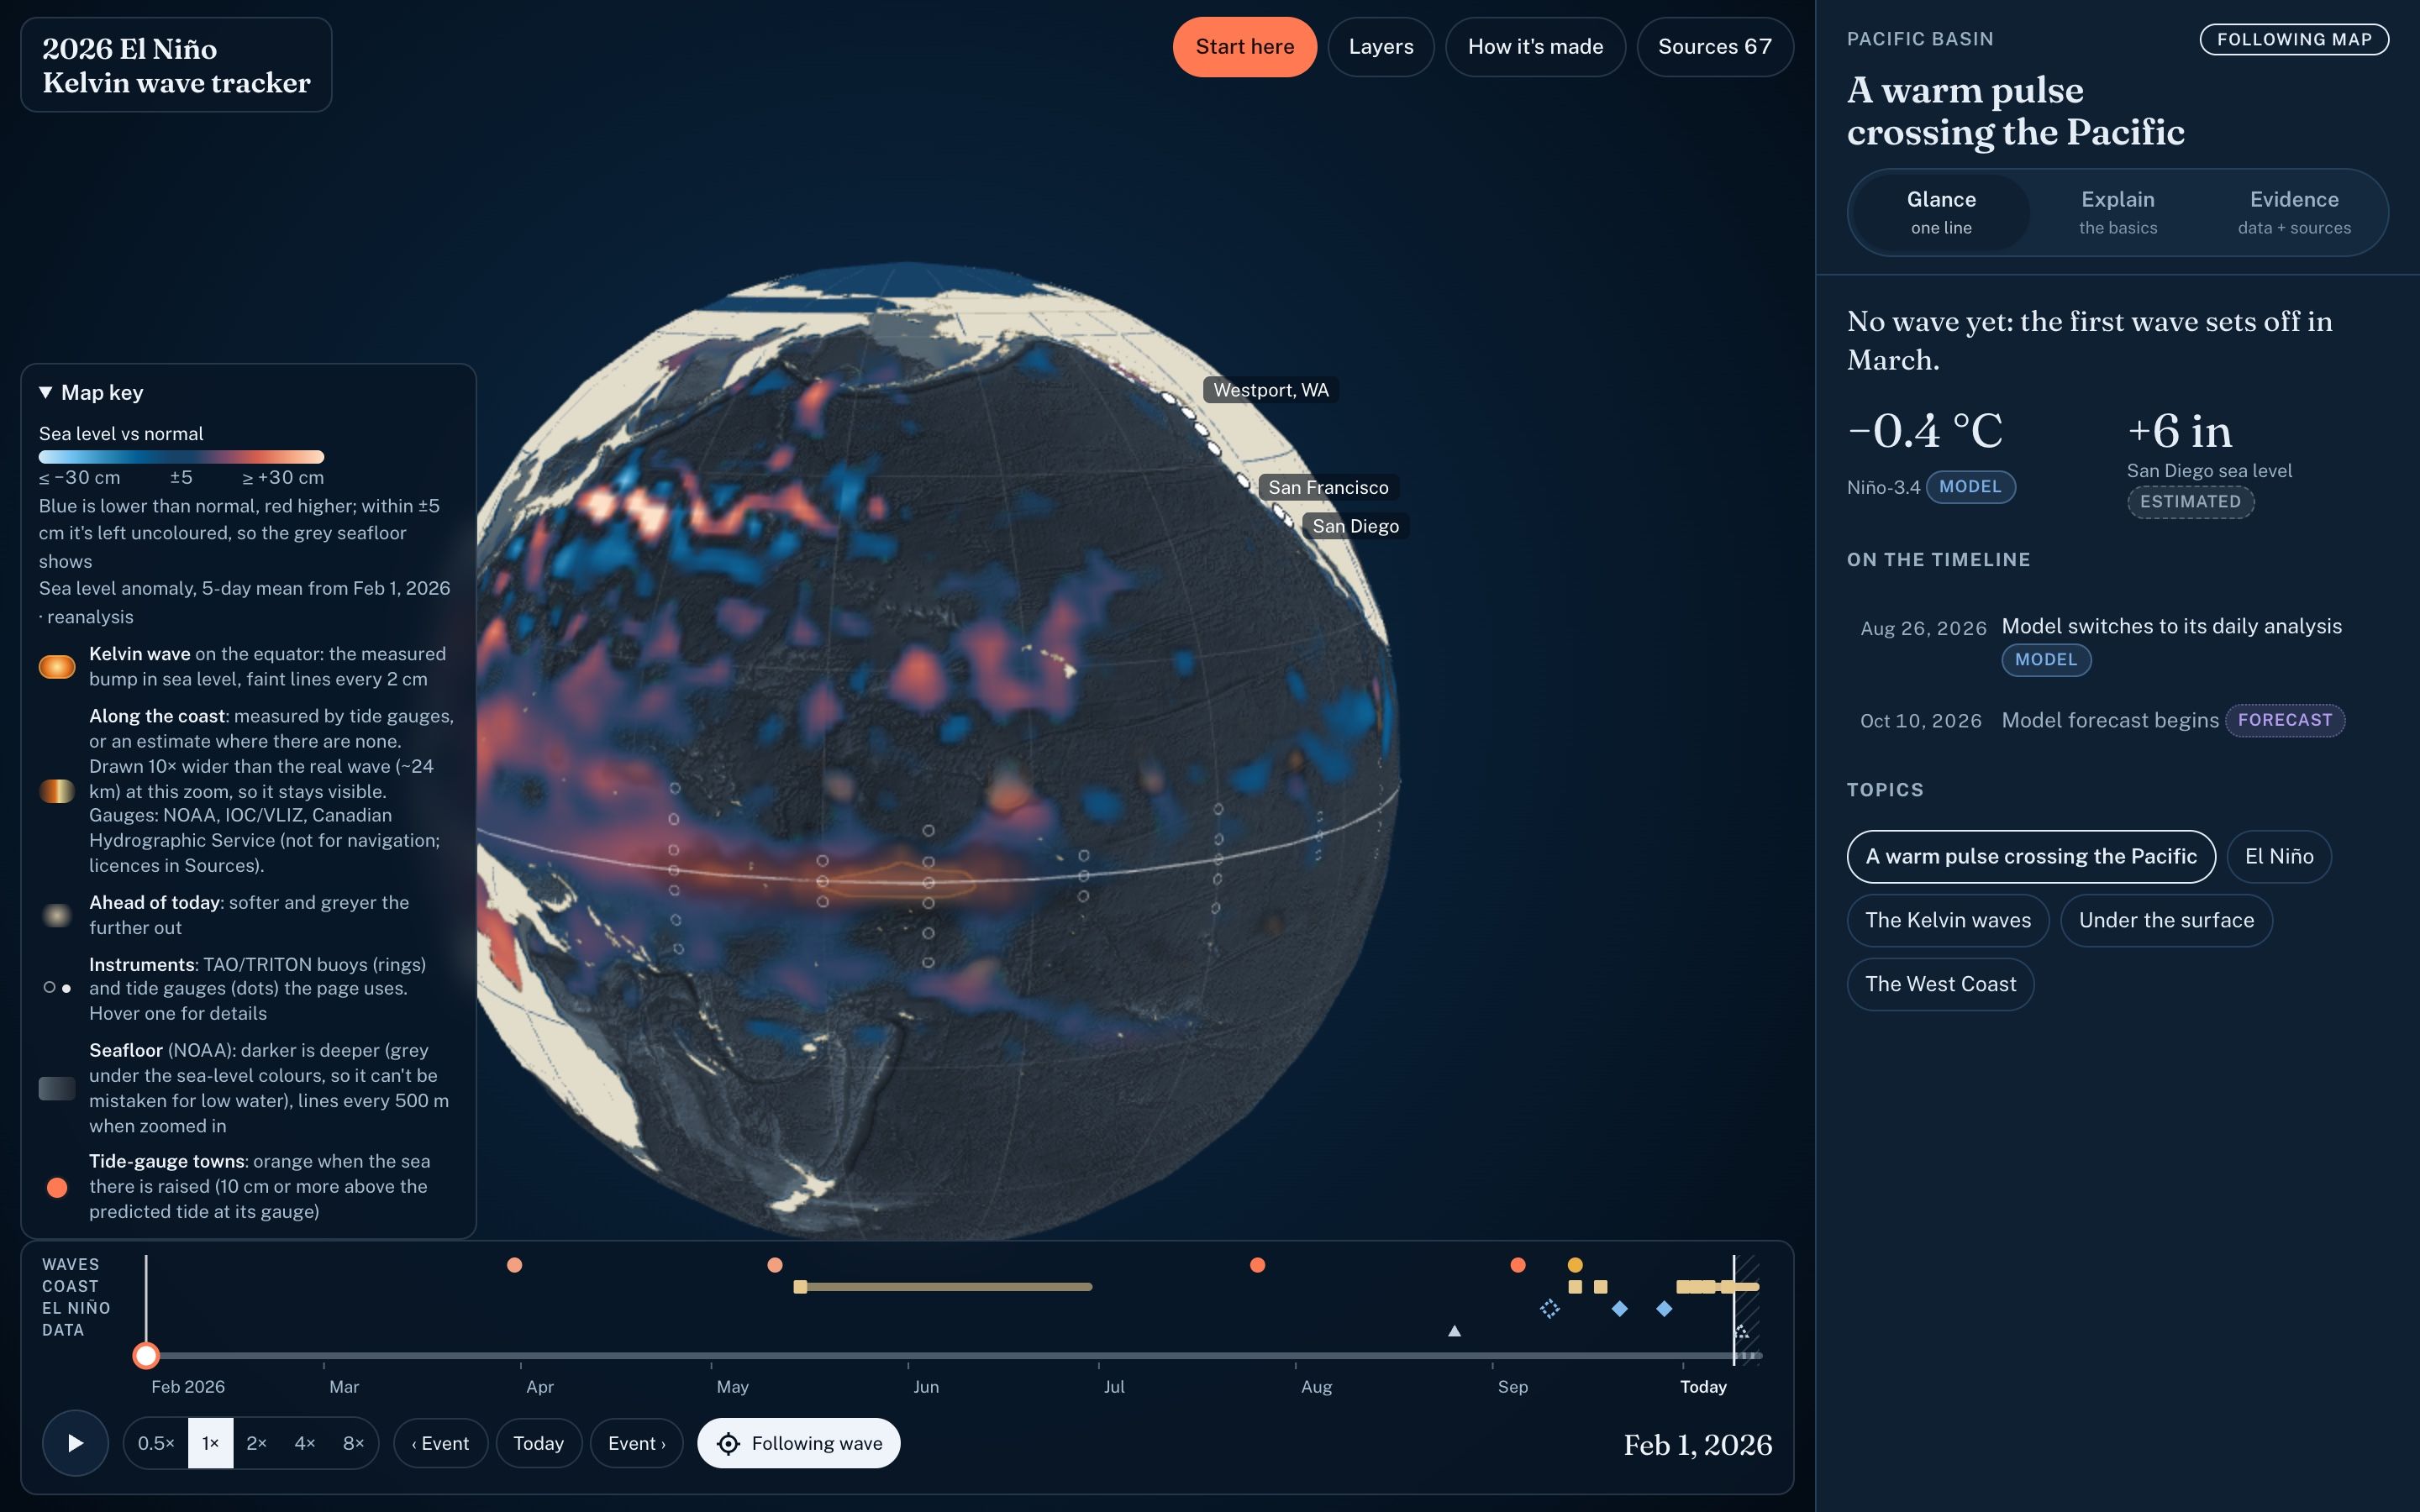
Task: Set playback speed to 0.5×
Action: 156,1443
